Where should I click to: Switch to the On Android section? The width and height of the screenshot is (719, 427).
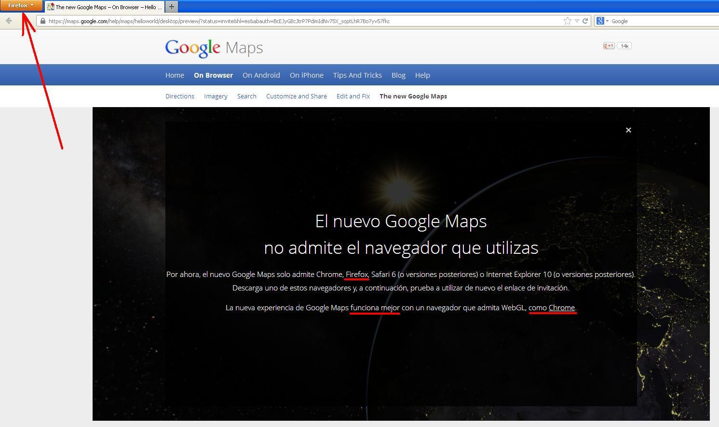click(x=261, y=75)
